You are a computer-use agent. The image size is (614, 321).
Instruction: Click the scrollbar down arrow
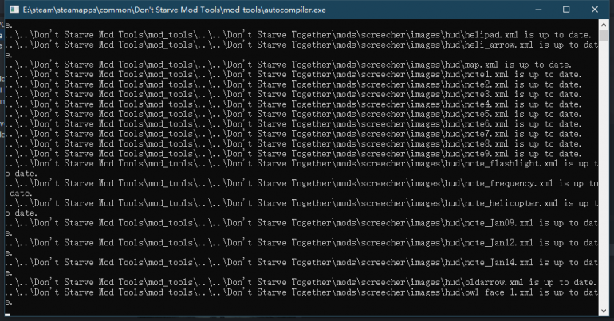coord(604,311)
